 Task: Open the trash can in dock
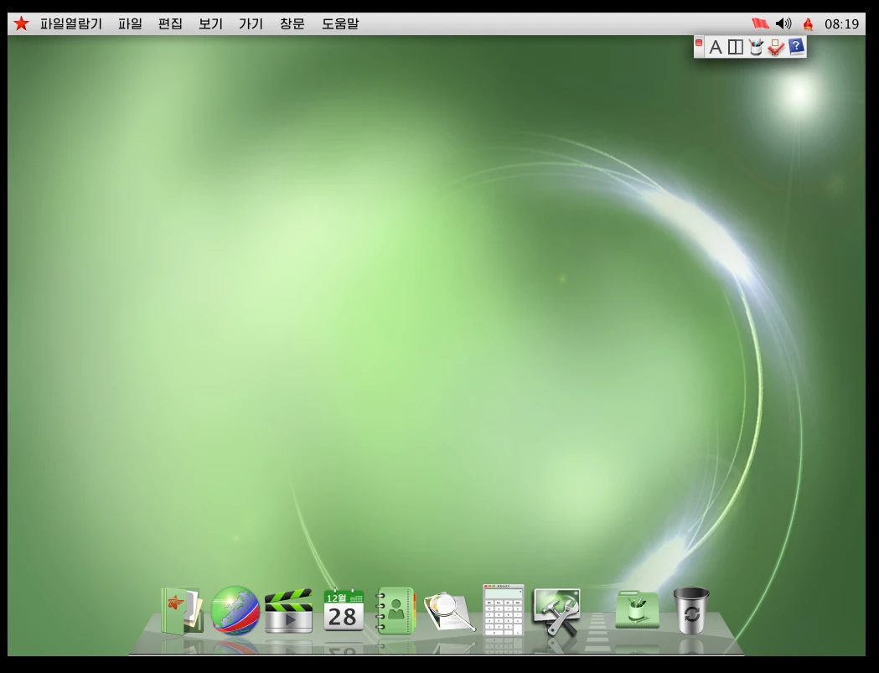coord(691,610)
